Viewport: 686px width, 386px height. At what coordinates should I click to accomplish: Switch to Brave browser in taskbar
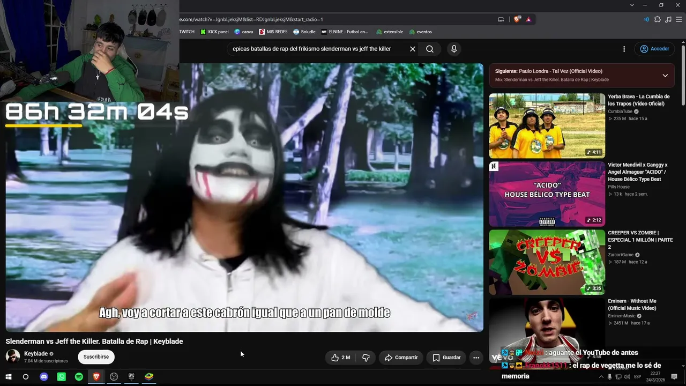tap(96, 377)
